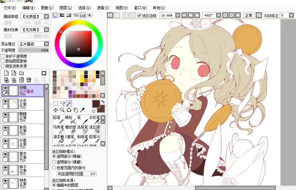The image size is (296, 190).
Task: Adjust the 不透明度 opacity slider
Action: 34,50
